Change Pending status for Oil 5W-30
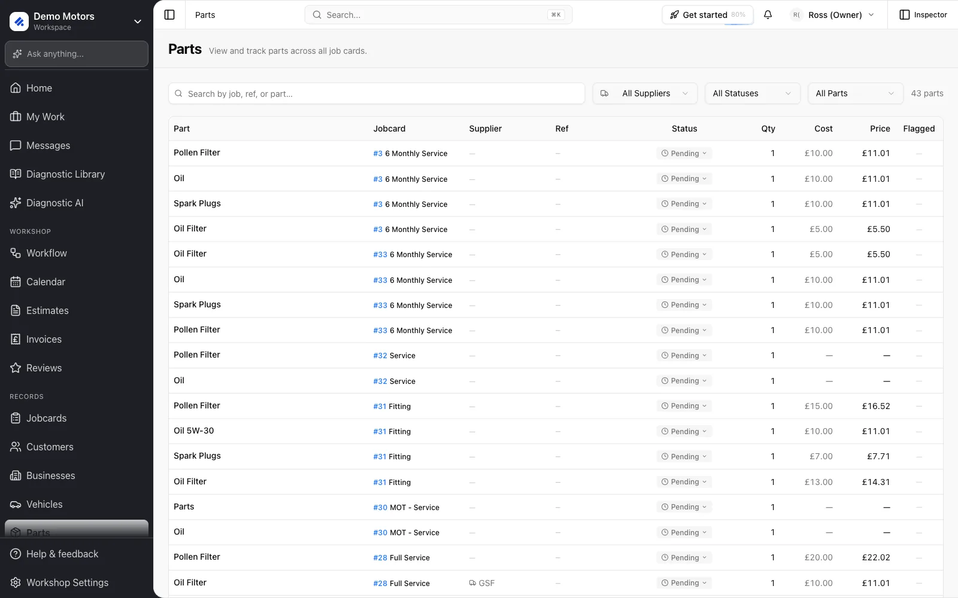The image size is (958, 598). (684, 431)
